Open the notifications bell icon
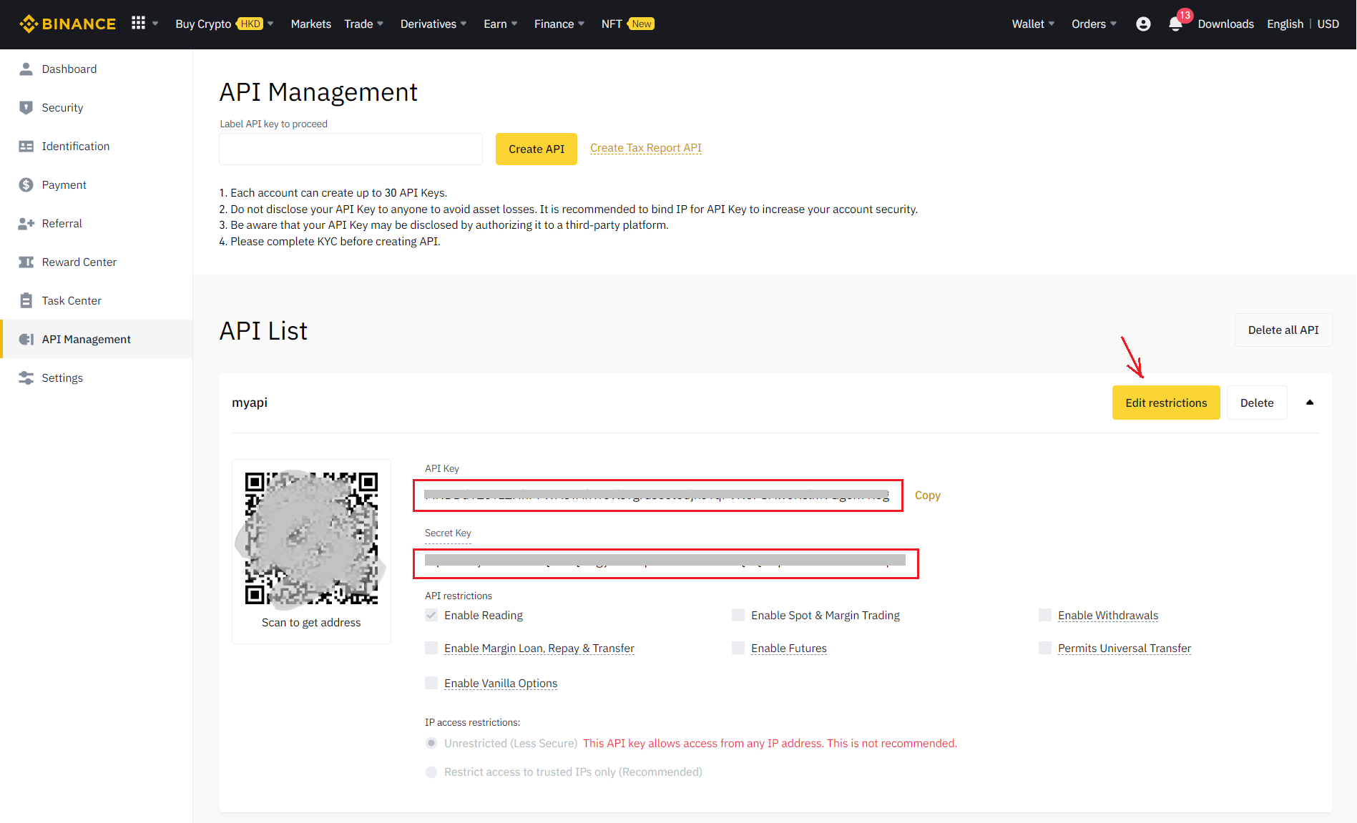This screenshot has height=823, width=1357. (x=1175, y=24)
